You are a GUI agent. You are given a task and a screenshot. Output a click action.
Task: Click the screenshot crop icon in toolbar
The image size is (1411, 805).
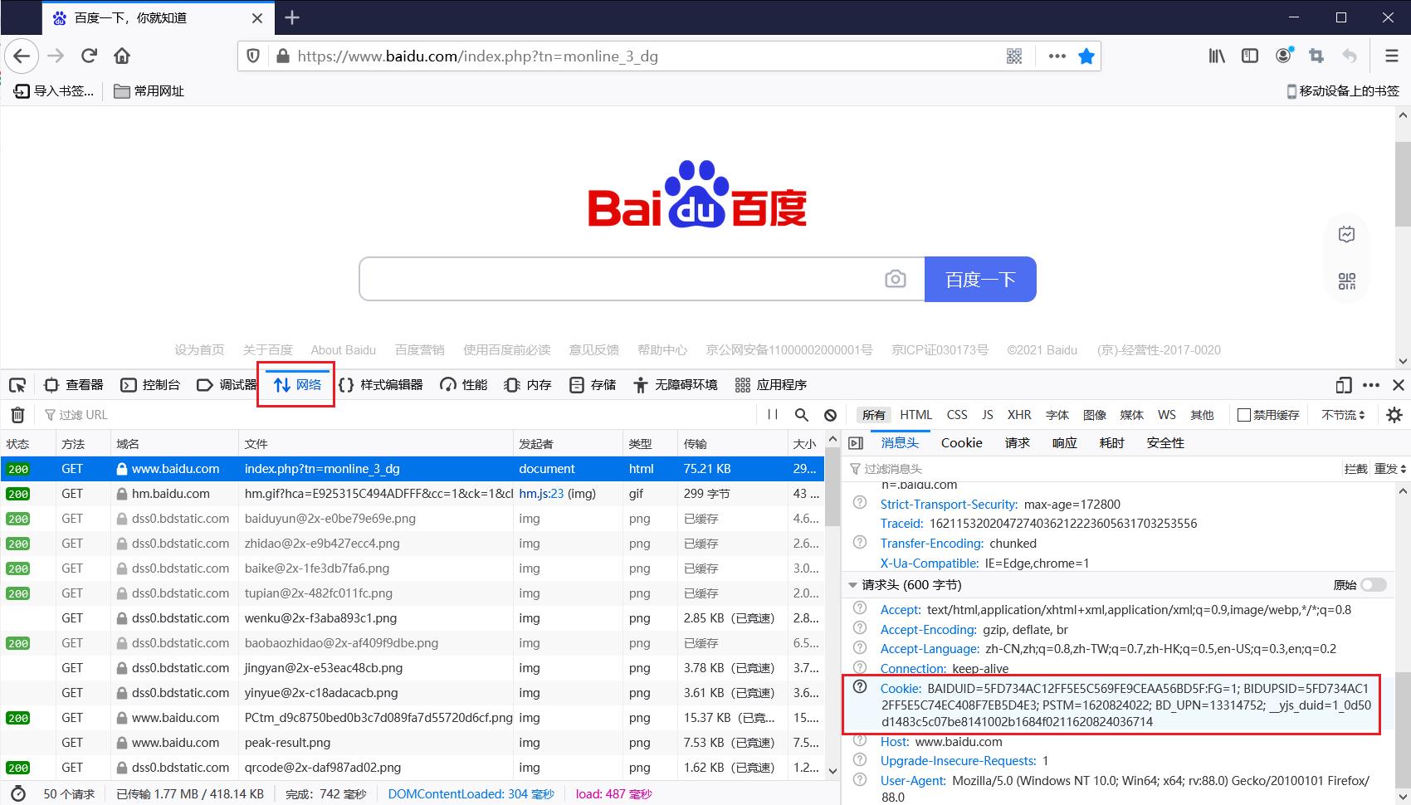coord(1316,56)
